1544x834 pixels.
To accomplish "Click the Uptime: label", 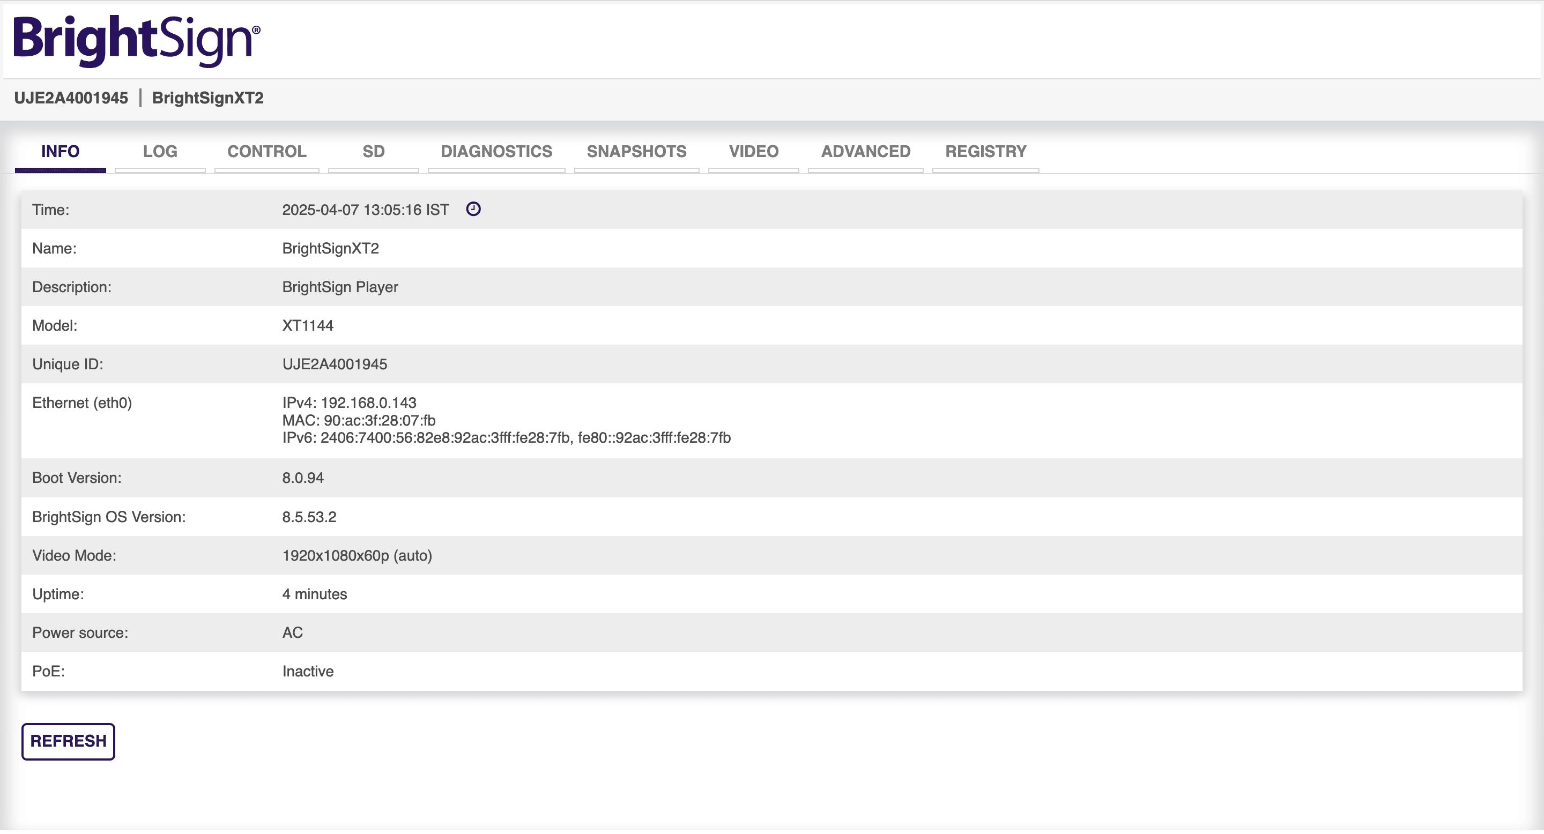I will tap(58, 594).
